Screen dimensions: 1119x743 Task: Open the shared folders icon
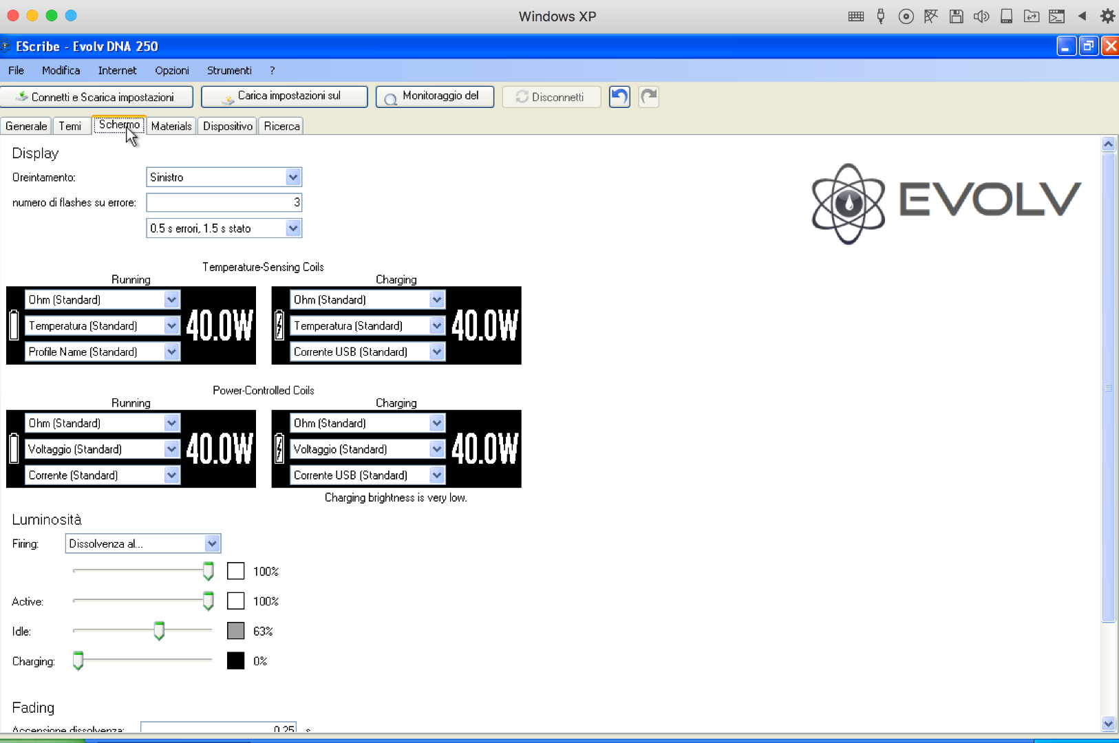coord(1031,17)
